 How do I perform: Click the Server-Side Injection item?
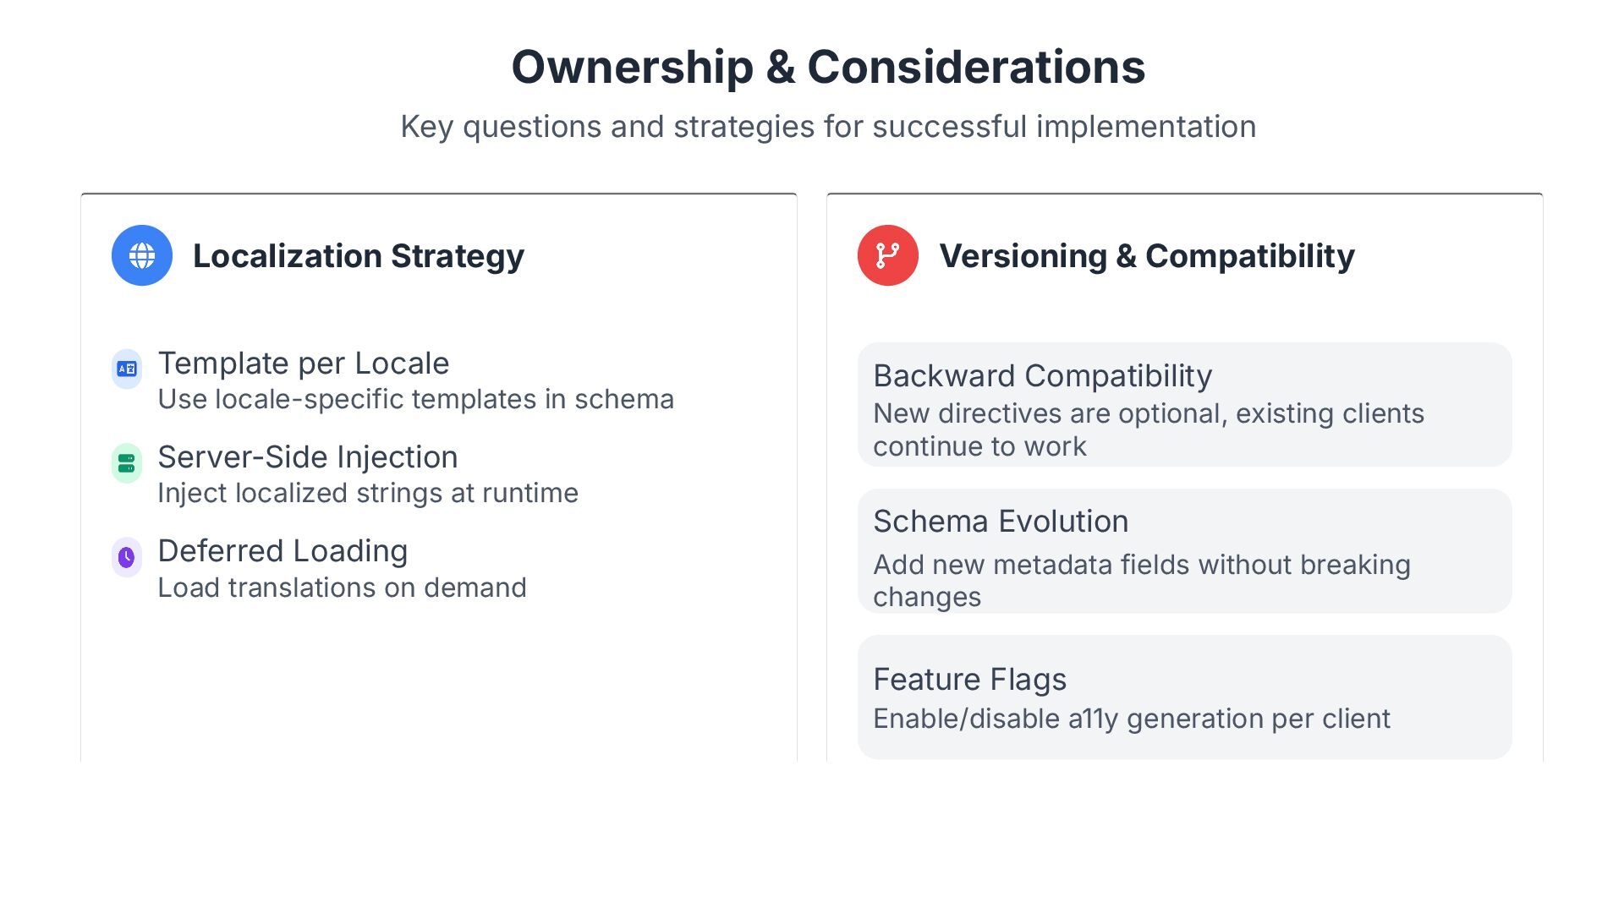(307, 457)
